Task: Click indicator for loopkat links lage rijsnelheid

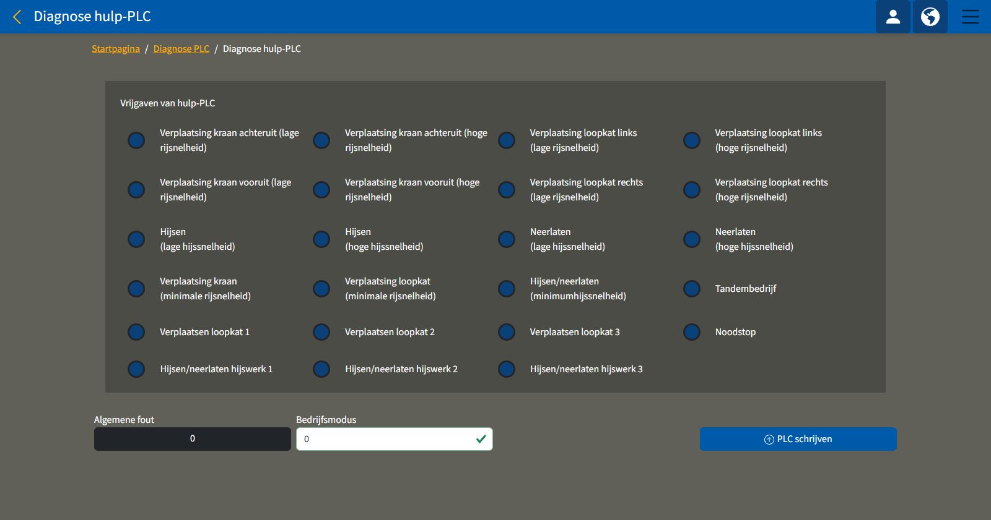Action: 507,140
